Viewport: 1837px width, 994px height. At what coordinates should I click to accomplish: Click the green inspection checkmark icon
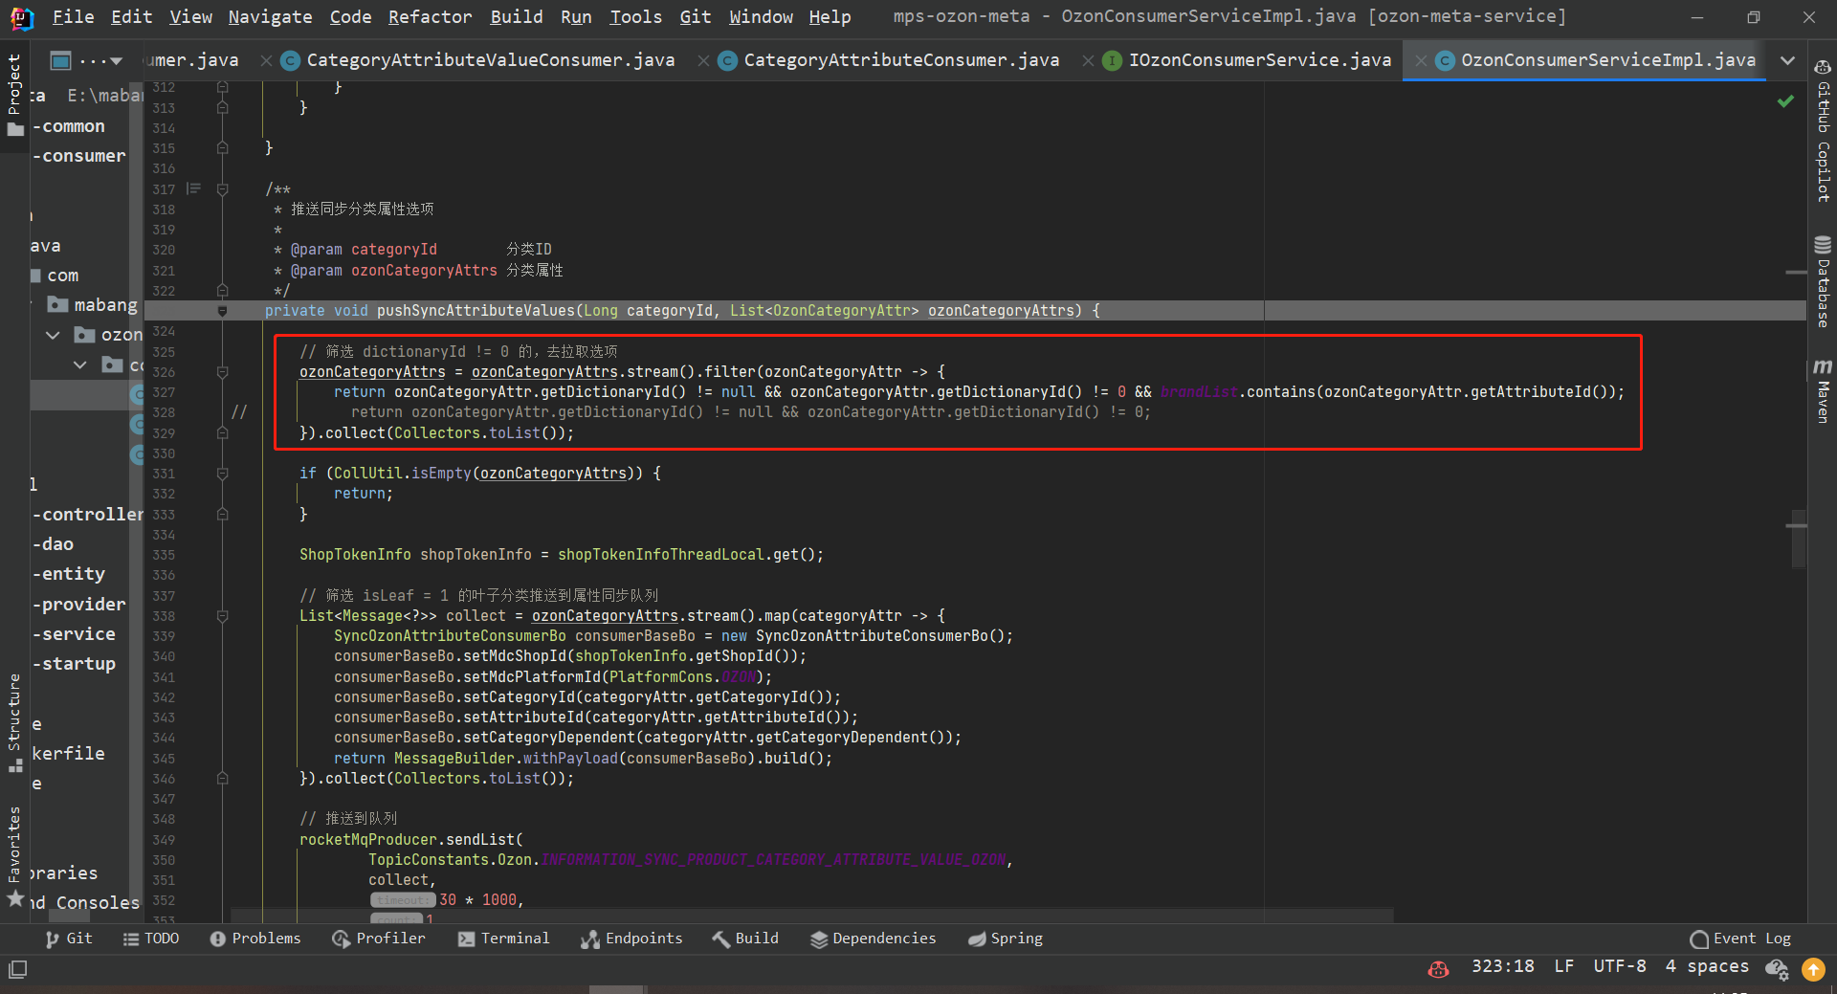(x=1785, y=100)
